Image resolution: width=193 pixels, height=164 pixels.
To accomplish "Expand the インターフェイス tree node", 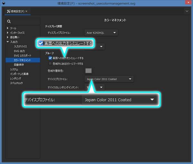I will (7, 33).
